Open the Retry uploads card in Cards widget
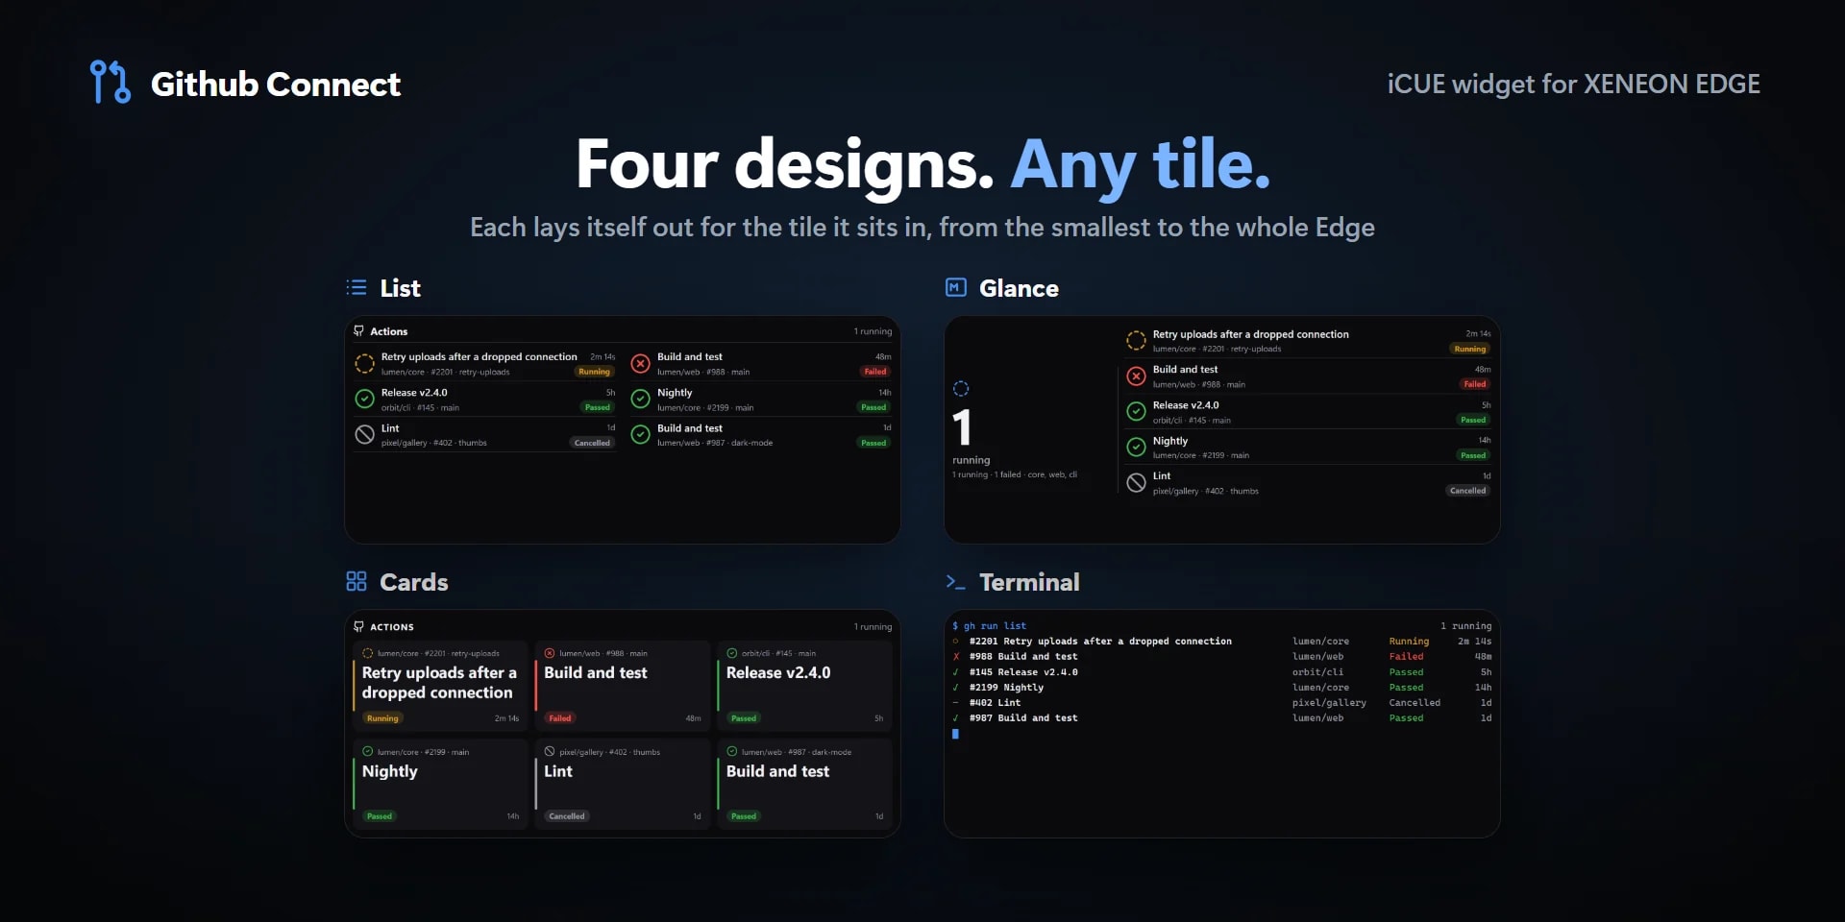Viewport: 1845px width, 922px height. (440, 686)
